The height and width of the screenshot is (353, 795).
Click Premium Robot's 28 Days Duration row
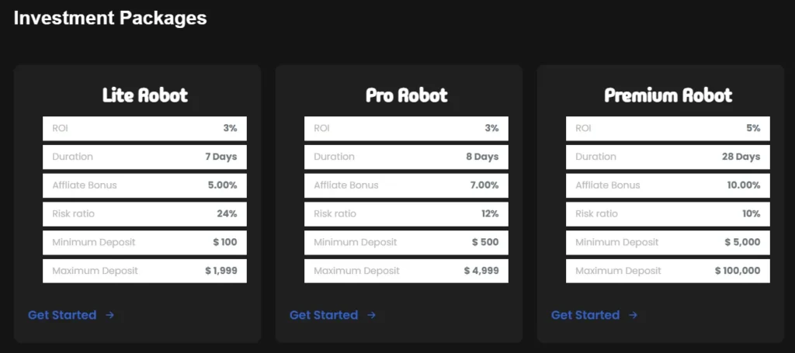[668, 157]
